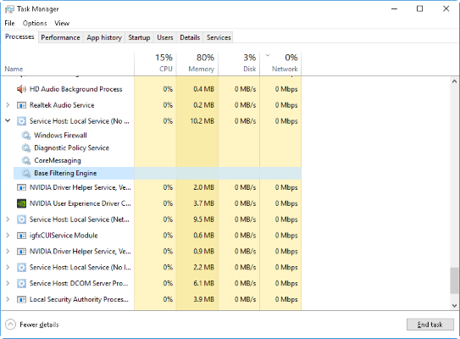Click the End task button
The image size is (460, 339).
pyautogui.click(x=430, y=325)
